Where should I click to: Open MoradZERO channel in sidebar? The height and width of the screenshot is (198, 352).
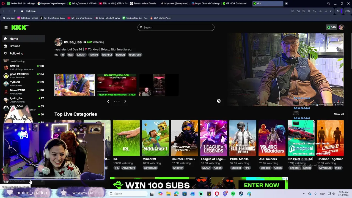(x=24, y=92)
